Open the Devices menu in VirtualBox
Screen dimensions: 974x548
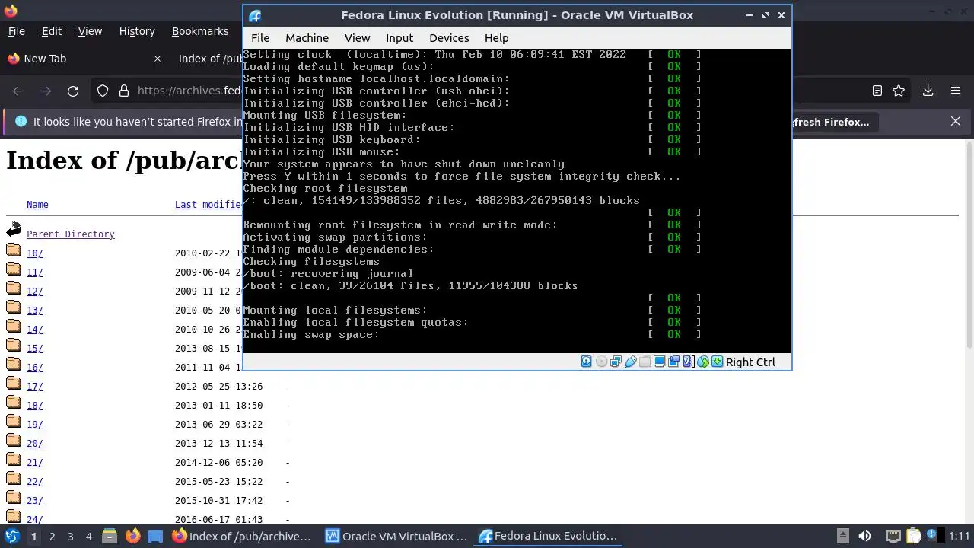[x=449, y=38]
